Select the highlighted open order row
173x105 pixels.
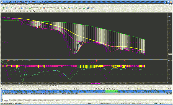point(87,91)
